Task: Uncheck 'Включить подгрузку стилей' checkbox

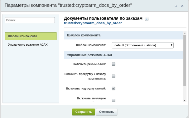Action: [x=113, y=88]
